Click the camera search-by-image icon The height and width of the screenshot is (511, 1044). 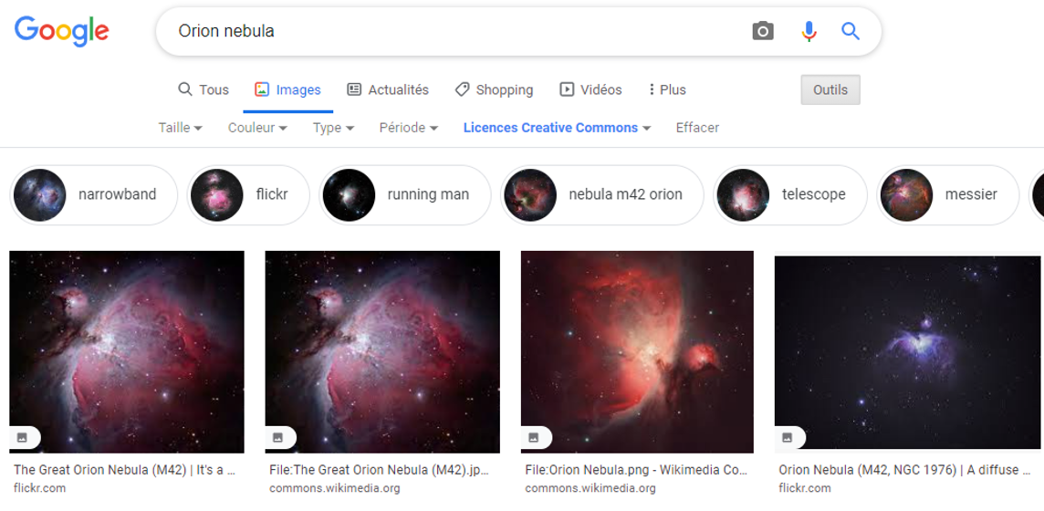point(763,31)
